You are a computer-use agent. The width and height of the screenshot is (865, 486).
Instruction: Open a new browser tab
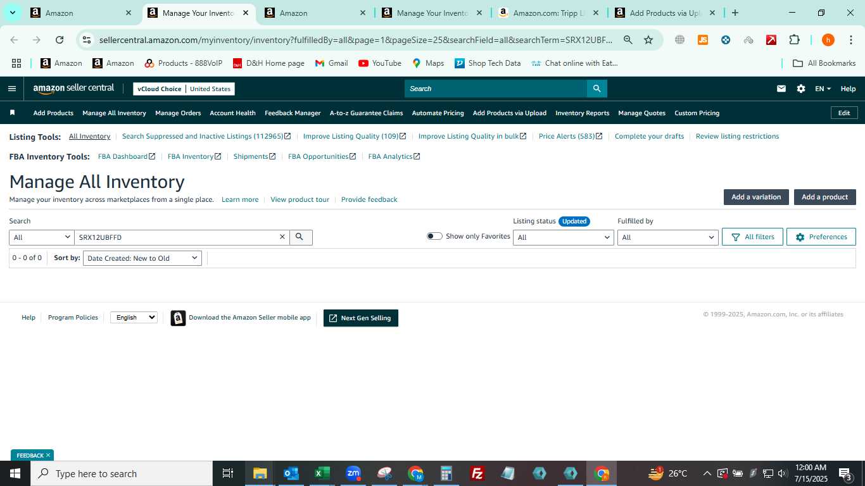pyautogui.click(x=735, y=13)
